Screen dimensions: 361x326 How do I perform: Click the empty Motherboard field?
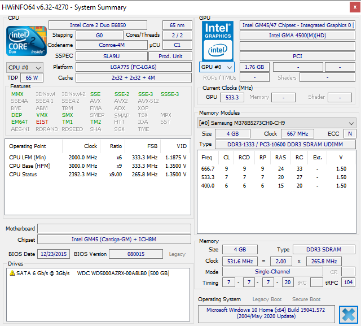pos(114,228)
